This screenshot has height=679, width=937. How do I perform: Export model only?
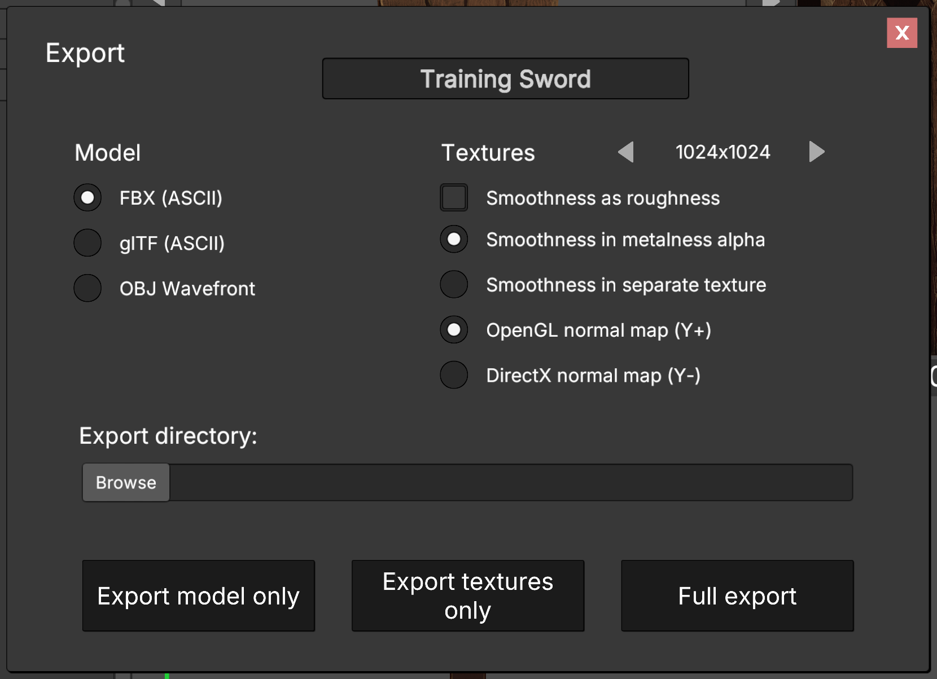(198, 596)
